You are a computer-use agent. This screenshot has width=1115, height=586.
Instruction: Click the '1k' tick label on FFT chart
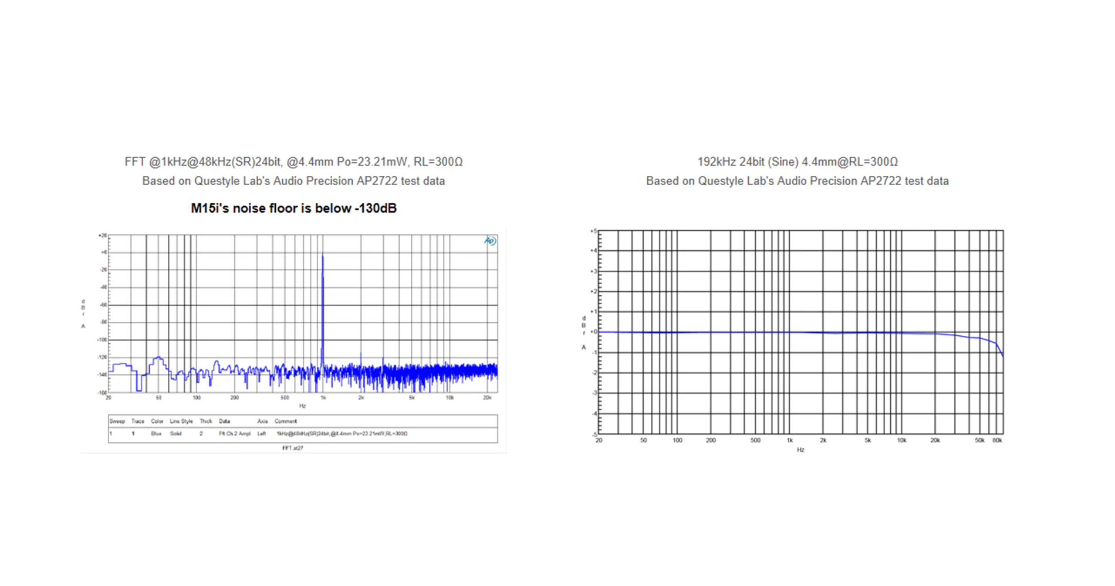pos(323,398)
